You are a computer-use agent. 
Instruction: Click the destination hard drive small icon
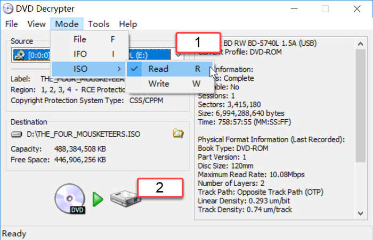[17, 135]
